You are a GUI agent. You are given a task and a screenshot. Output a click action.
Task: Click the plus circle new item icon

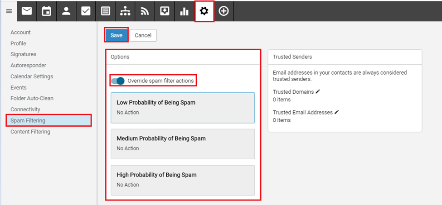pyautogui.click(x=223, y=11)
